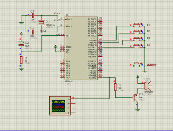Click the X1 reference label

48,22
